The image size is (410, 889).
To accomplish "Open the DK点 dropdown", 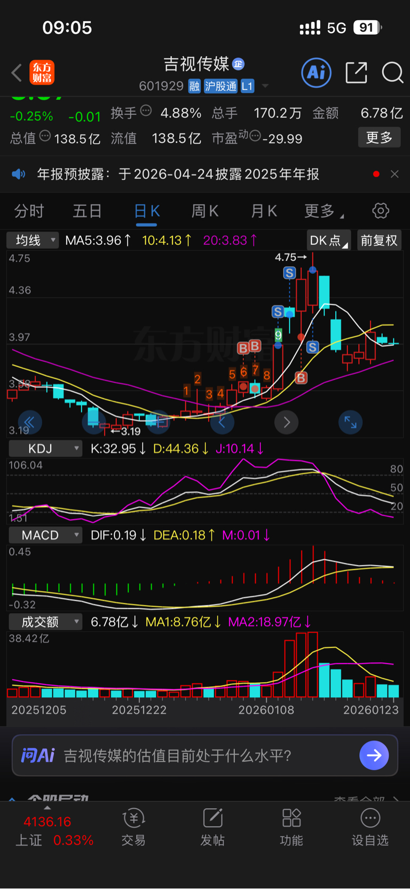I will [x=329, y=240].
